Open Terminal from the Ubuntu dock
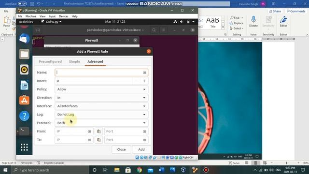309x174 pixels. [24, 131]
